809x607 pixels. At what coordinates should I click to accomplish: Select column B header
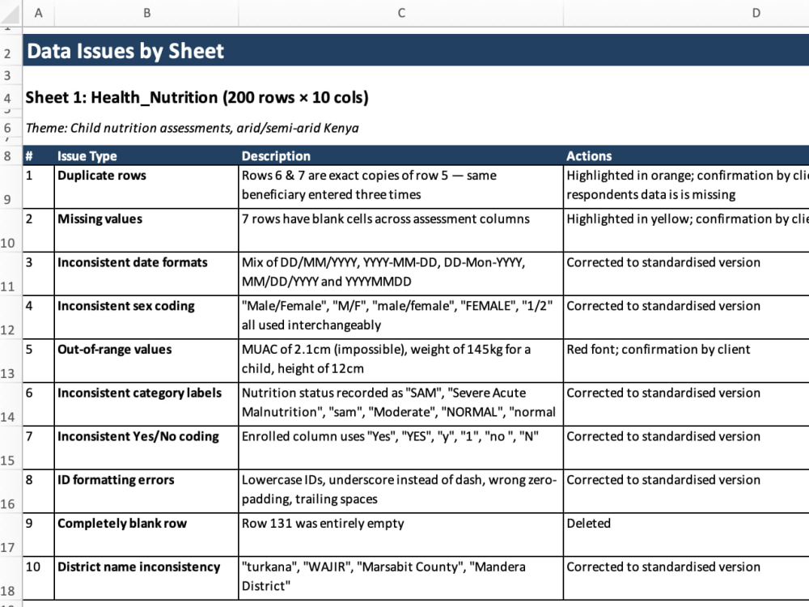(146, 13)
